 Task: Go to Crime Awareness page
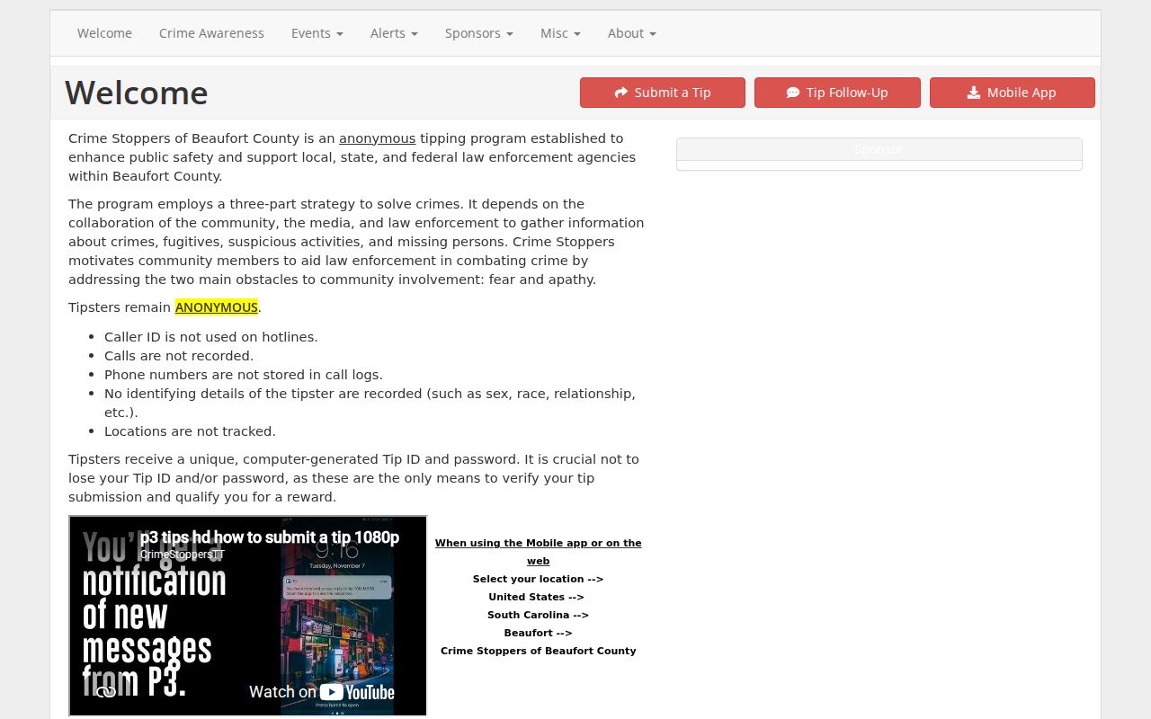tap(211, 33)
